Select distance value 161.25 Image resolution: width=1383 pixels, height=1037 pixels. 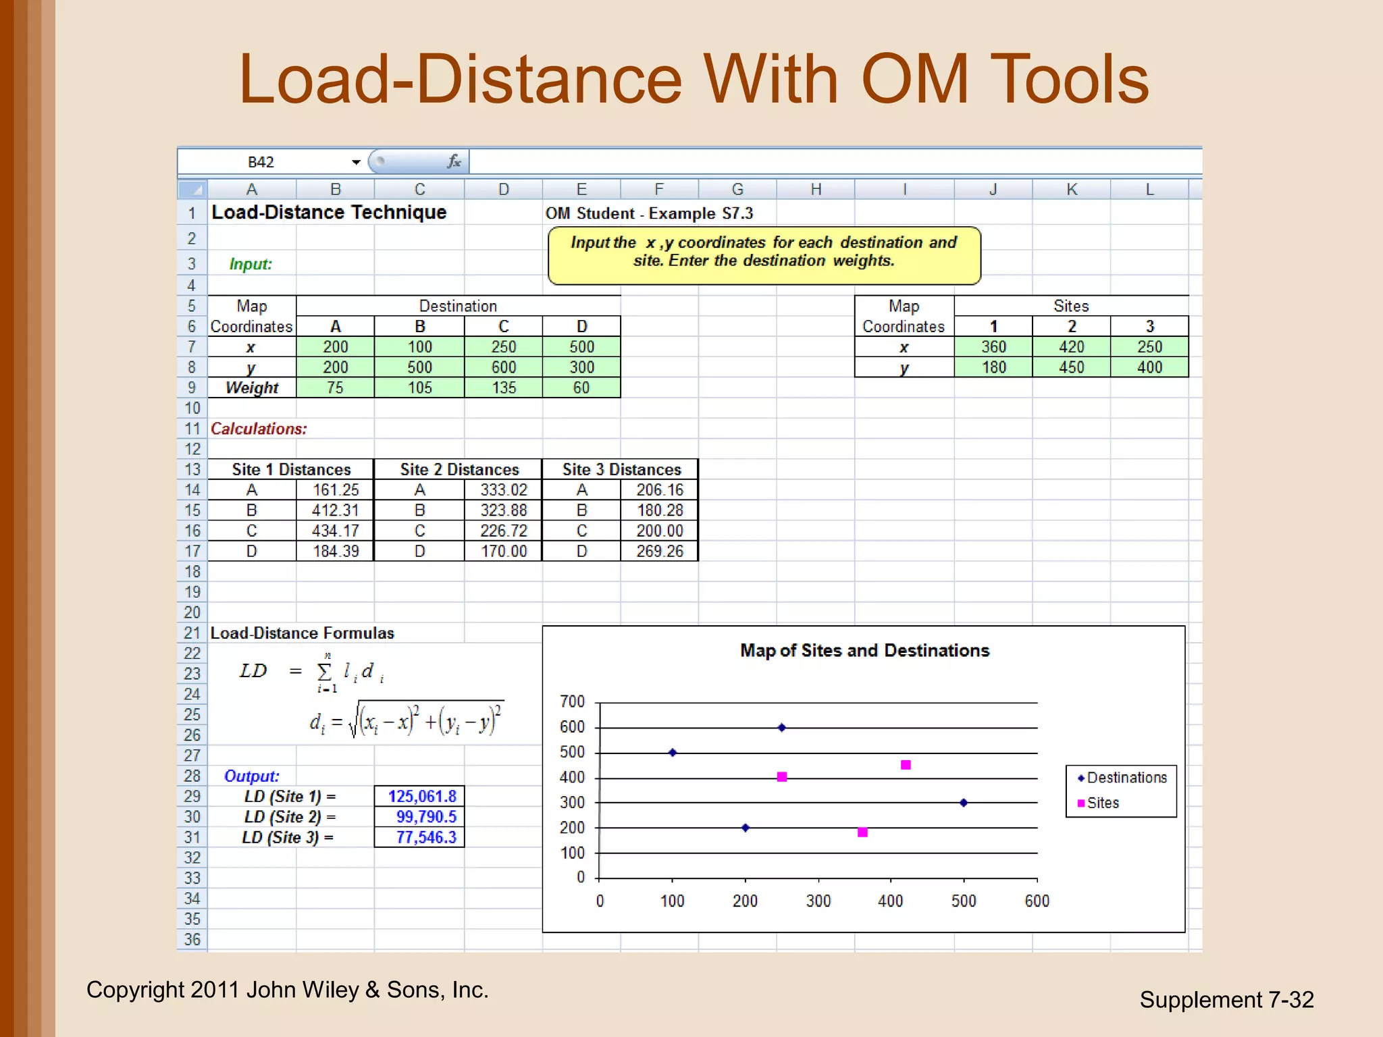click(x=336, y=490)
